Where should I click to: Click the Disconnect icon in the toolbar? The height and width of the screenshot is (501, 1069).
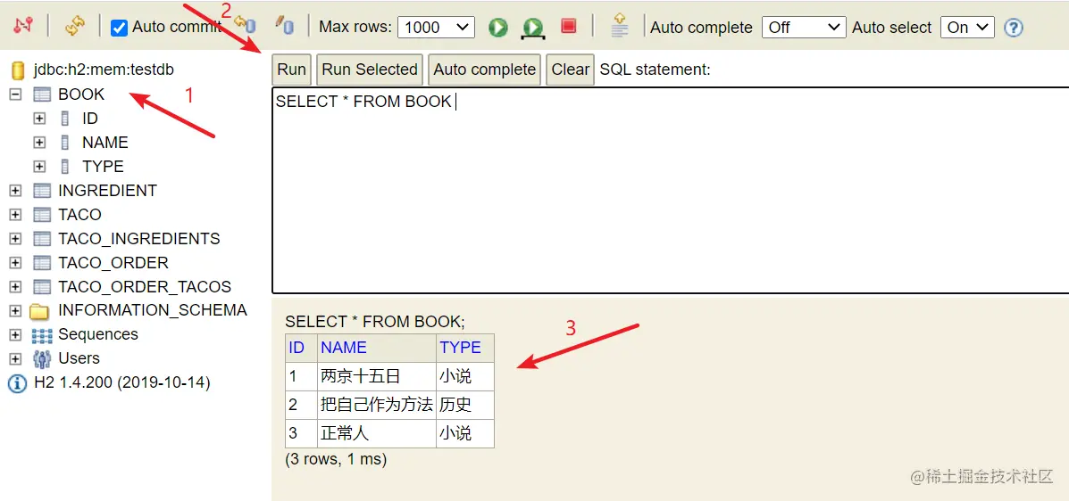tap(23, 26)
